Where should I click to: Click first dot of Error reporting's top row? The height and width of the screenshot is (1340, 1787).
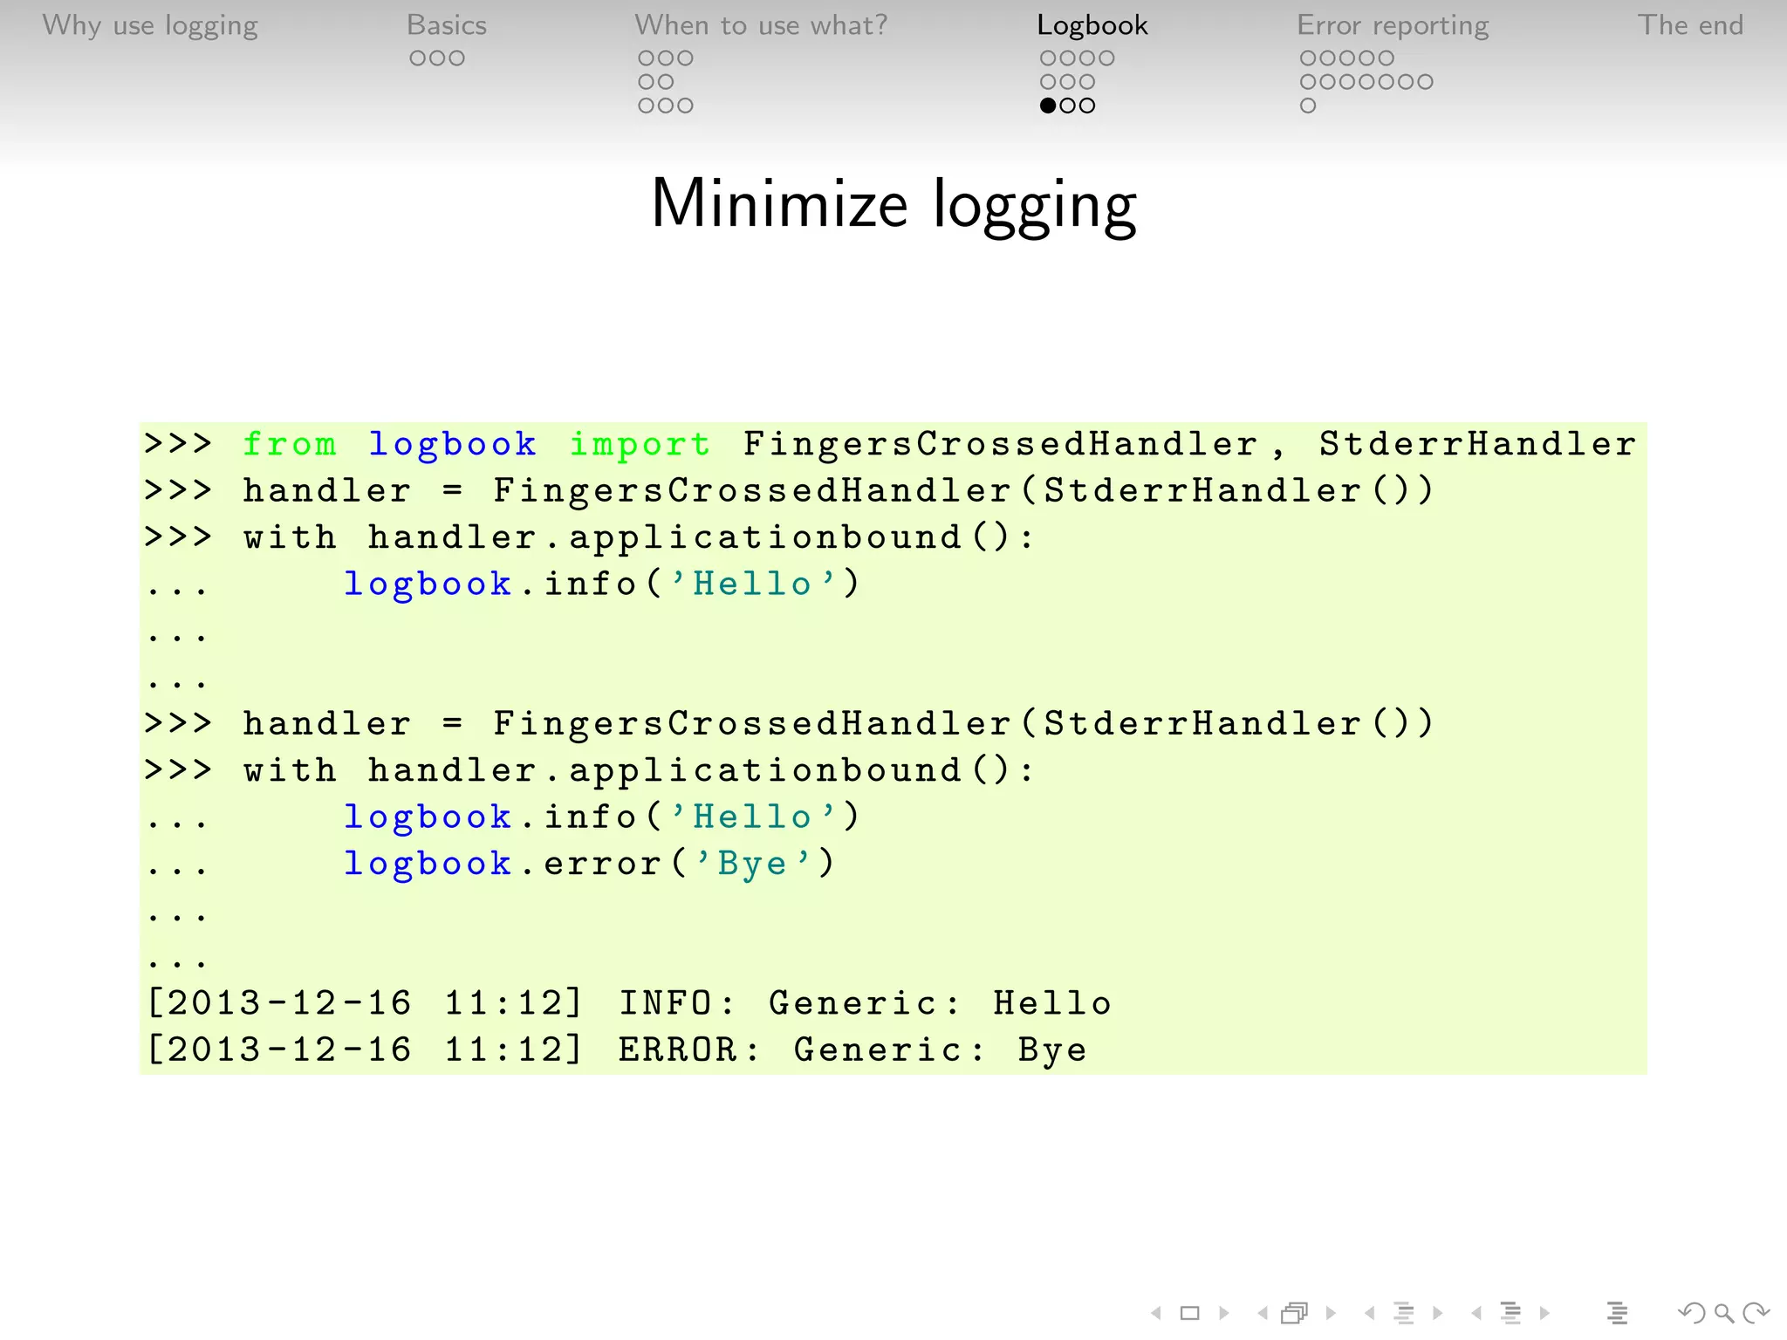[x=1308, y=58]
